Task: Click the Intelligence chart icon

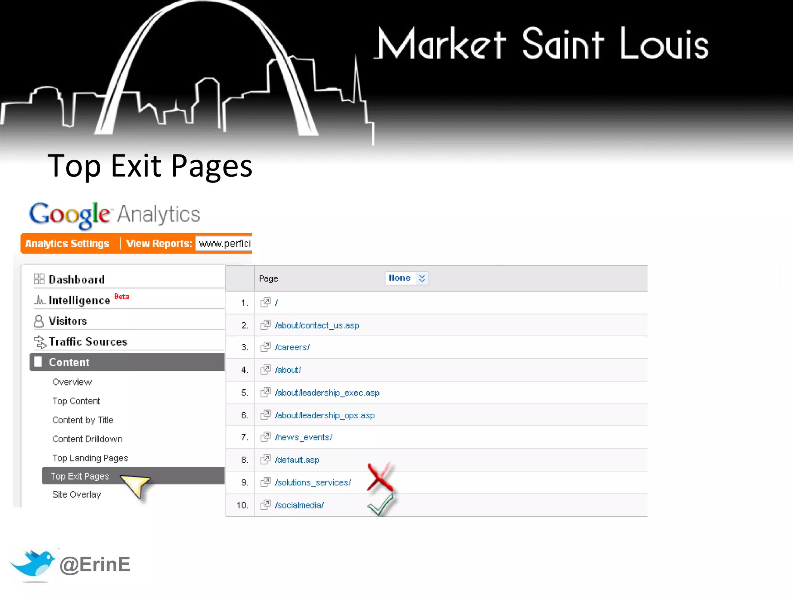Action: coord(39,300)
